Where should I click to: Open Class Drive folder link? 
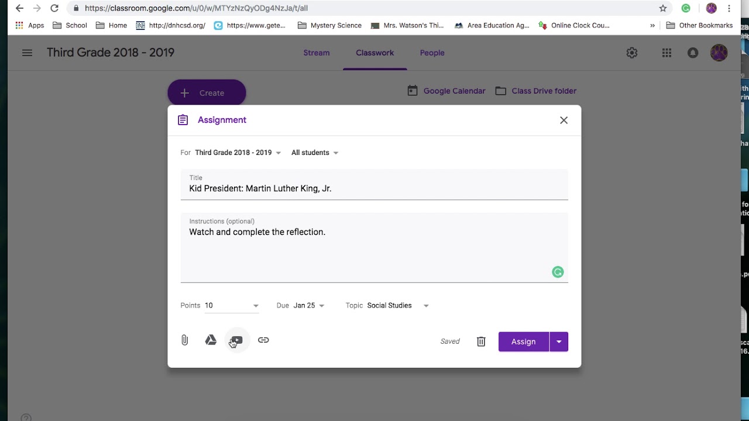point(536,91)
